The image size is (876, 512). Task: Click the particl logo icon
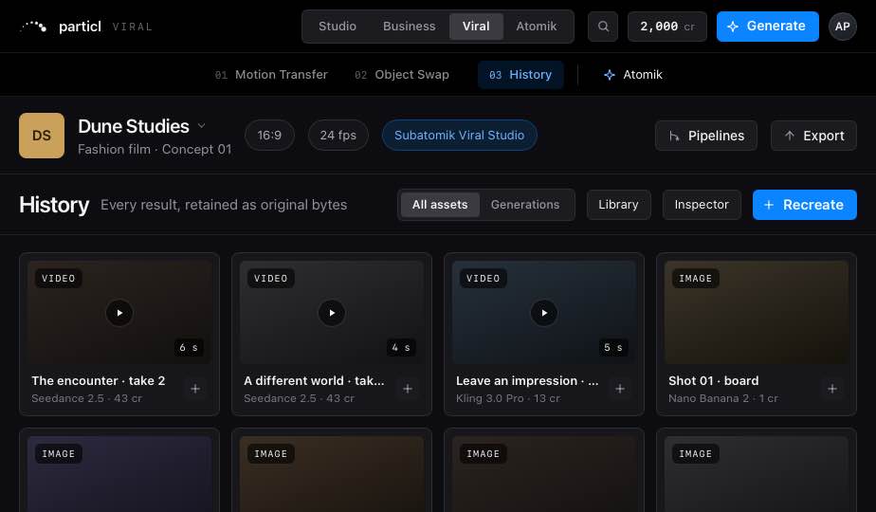tap(33, 27)
